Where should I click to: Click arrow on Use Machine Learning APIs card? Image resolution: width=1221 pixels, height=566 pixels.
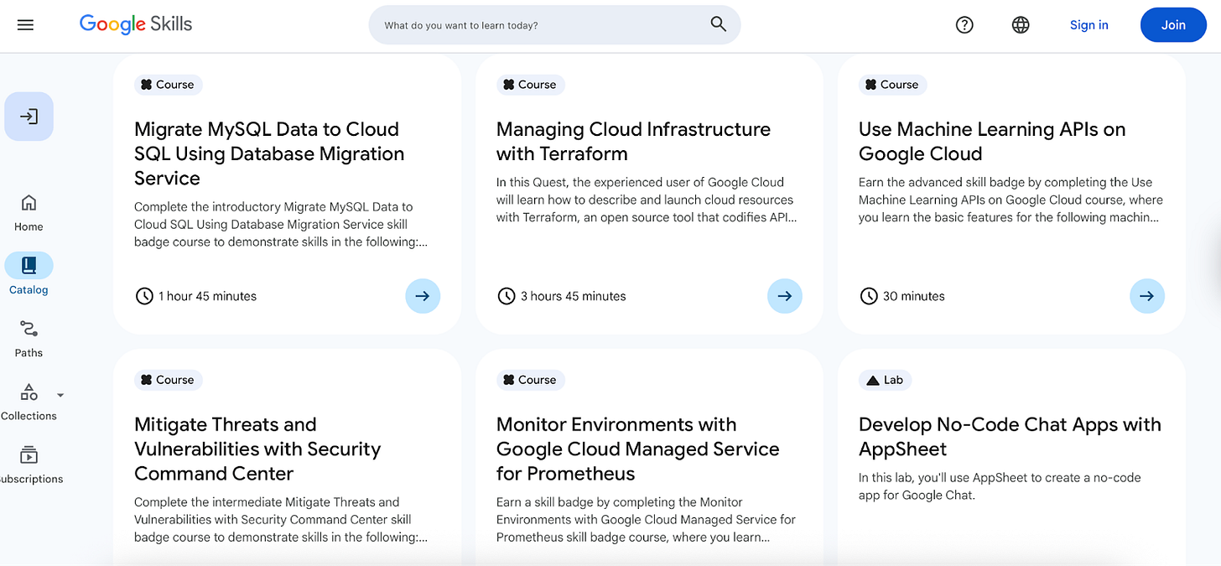pos(1147,296)
